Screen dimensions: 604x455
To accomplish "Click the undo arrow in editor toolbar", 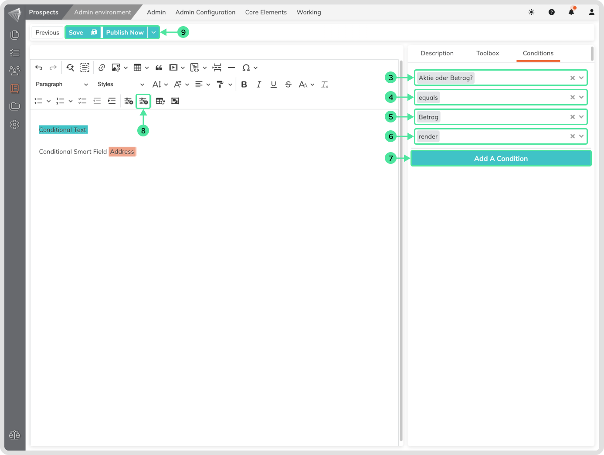I will point(39,68).
